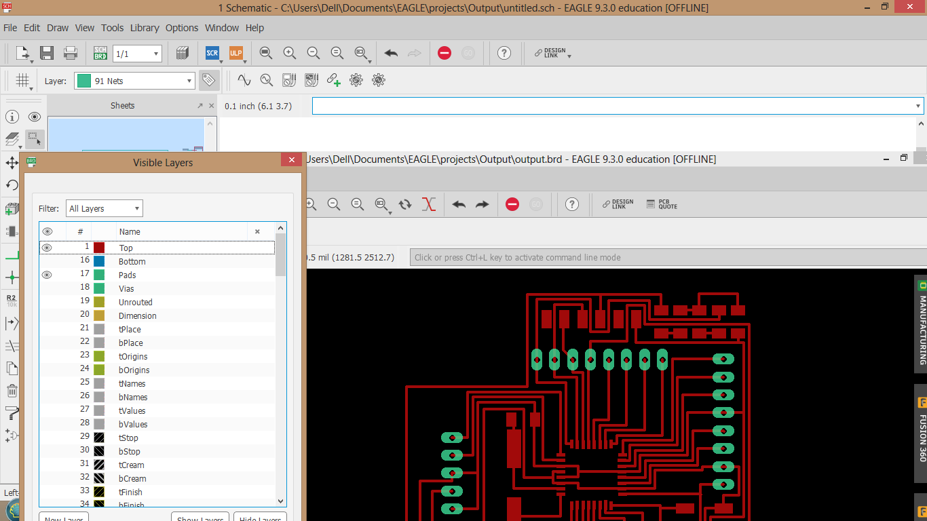
Task: Click the Save icon in schematic toolbar
Action: click(47, 53)
